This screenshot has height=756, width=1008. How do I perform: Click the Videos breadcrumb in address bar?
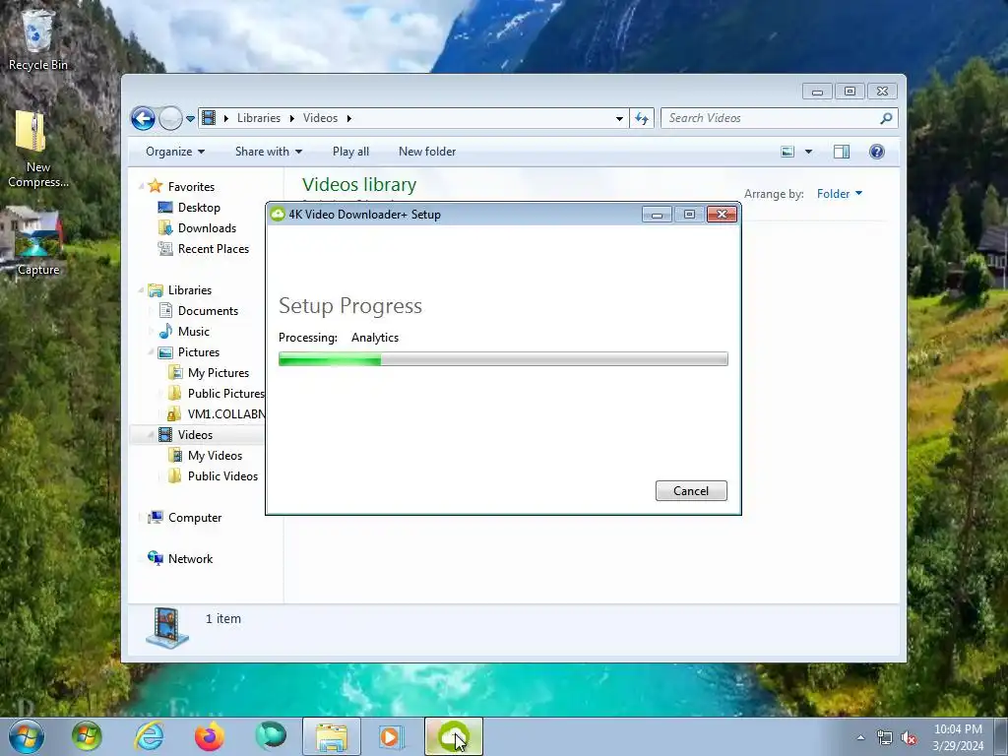[x=320, y=118]
